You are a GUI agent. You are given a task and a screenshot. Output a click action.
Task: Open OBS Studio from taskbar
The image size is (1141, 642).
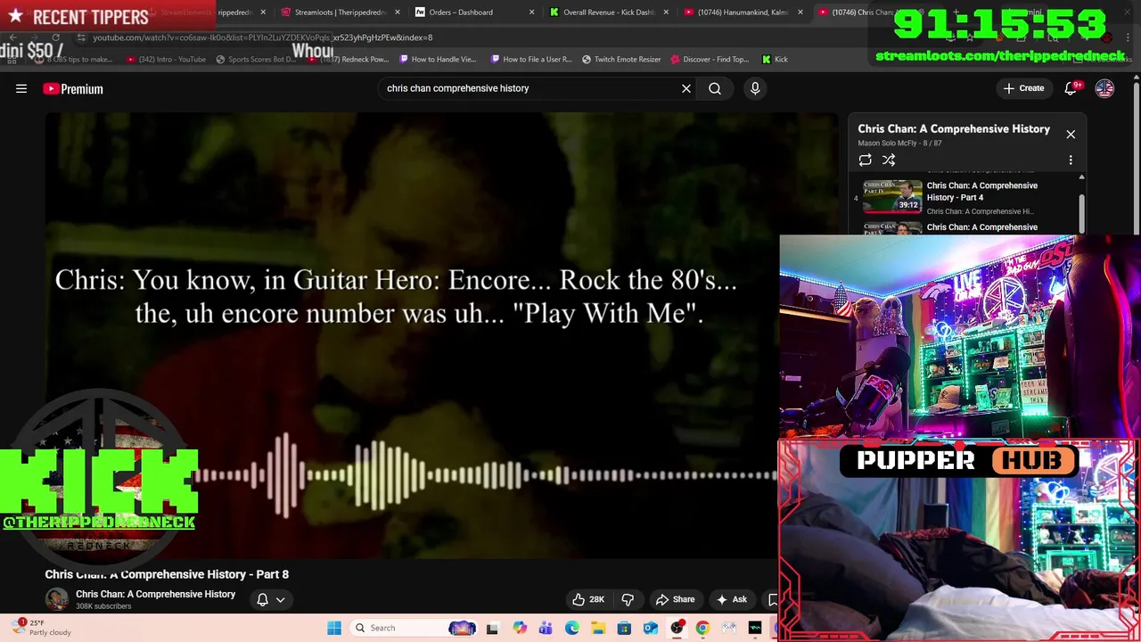pyautogui.click(x=677, y=628)
